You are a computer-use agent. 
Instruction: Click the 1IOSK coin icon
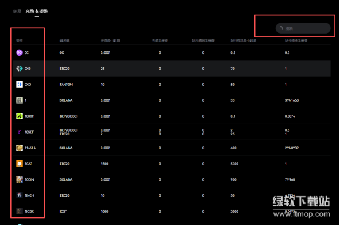(19, 211)
